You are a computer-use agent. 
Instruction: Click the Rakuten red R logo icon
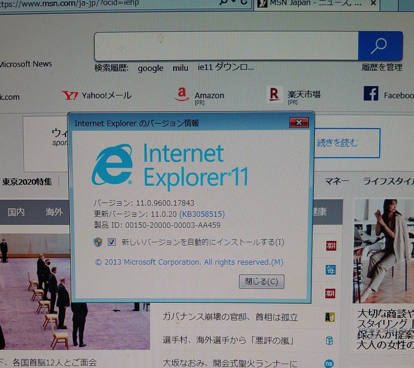tap(274, 94)
